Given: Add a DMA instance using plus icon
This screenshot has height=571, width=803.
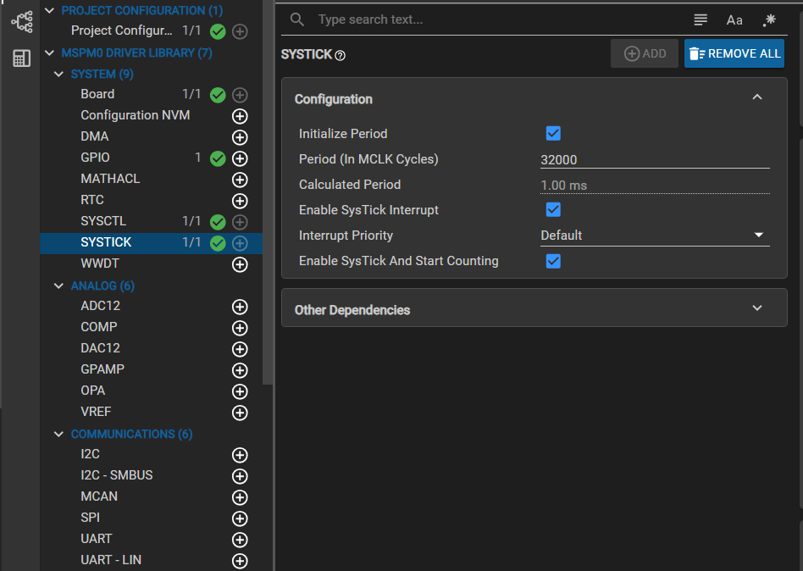Looking at the screenshot, I should coord(240,137).
